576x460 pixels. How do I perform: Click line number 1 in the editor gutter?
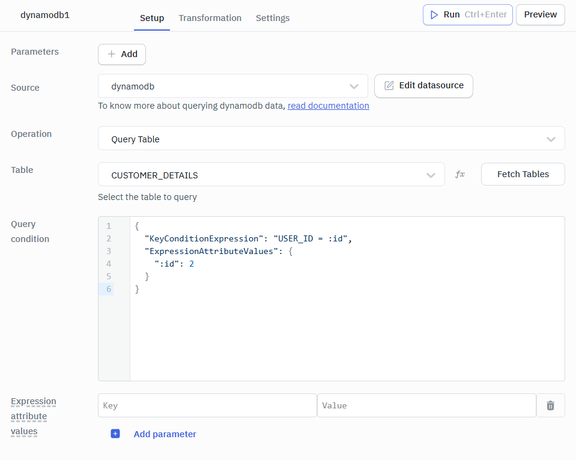click(109, 226)
